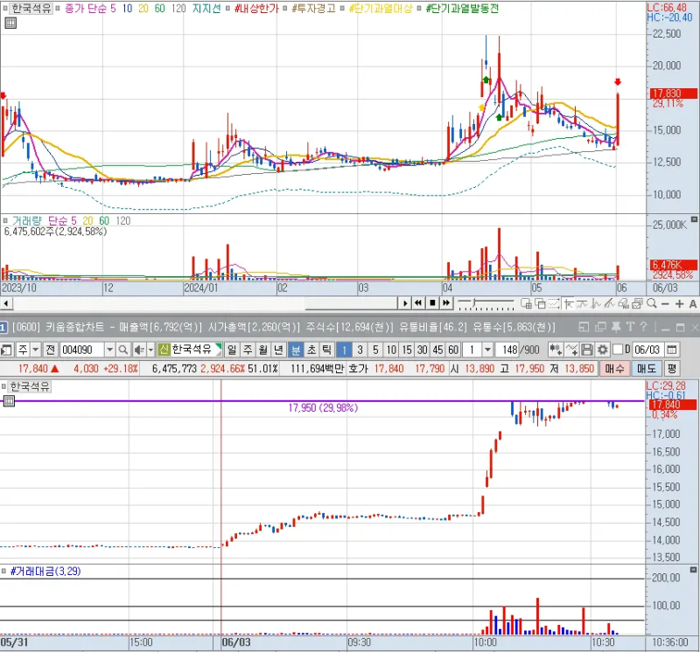Choose the 5 minute interval tab

point(375,350)
